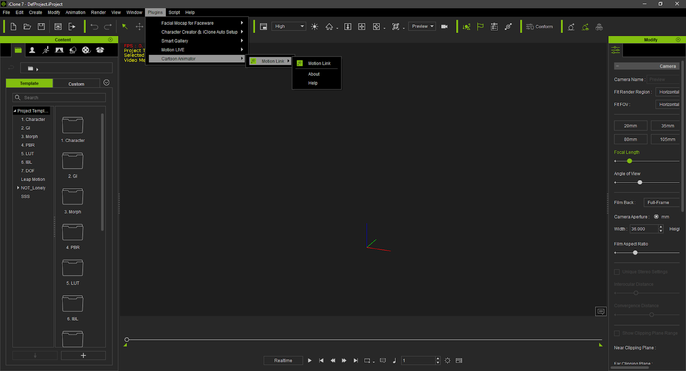
Task: Jump to the first frame
Action: click(x=322, y=361)
